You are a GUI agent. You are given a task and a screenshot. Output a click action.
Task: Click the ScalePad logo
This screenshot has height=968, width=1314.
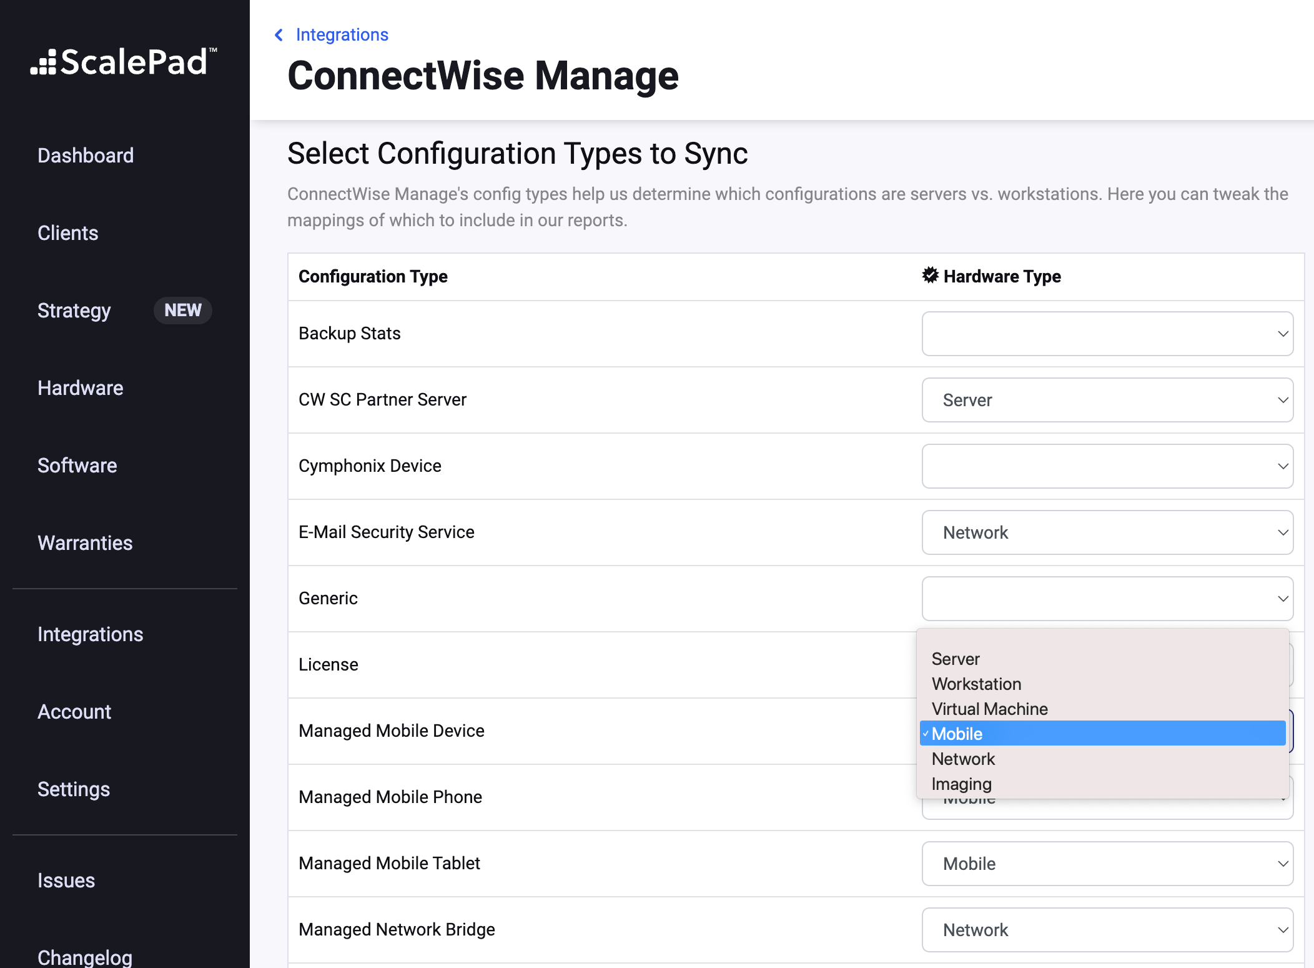[x=123, y=62]
